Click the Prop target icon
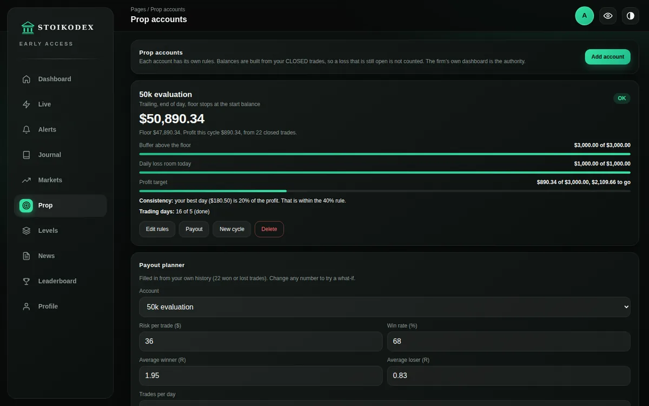649x406 pixels. (26, 206)
